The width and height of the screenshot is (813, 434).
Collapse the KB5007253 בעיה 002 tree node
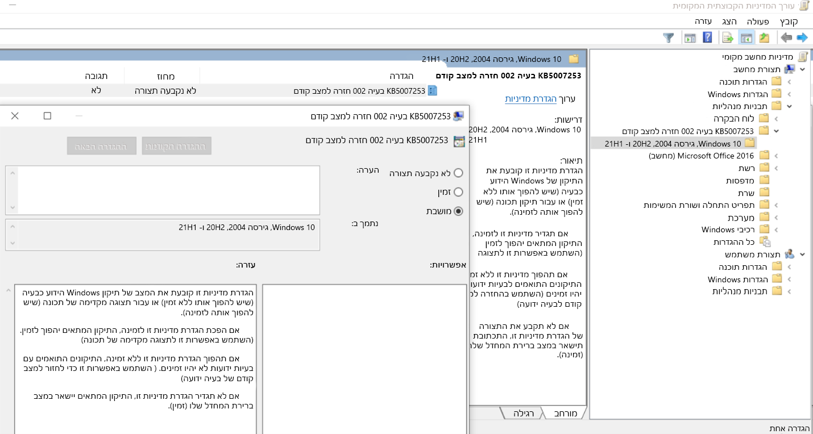tap(777, 131)
